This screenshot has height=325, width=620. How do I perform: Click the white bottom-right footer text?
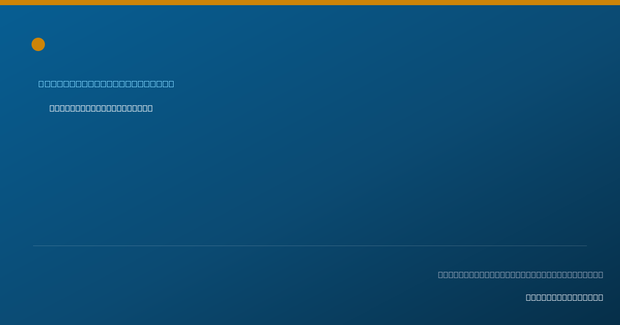pyautogui.click(x=564, y=297)
